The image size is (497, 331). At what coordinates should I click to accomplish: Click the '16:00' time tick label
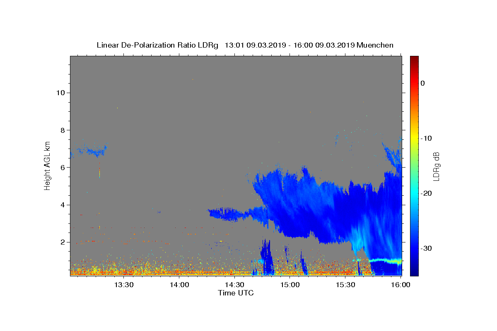pyautogui.click(x=400, y=285)
